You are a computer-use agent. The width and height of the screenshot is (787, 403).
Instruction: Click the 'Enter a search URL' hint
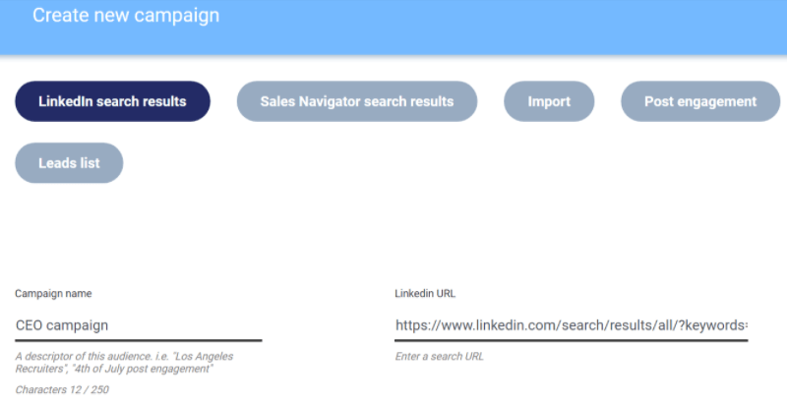point(439,357)
